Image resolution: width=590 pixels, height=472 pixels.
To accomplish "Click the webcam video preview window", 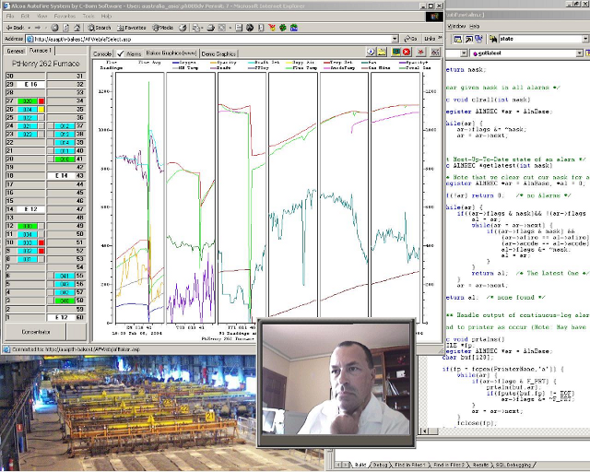I will click(336, 380).
